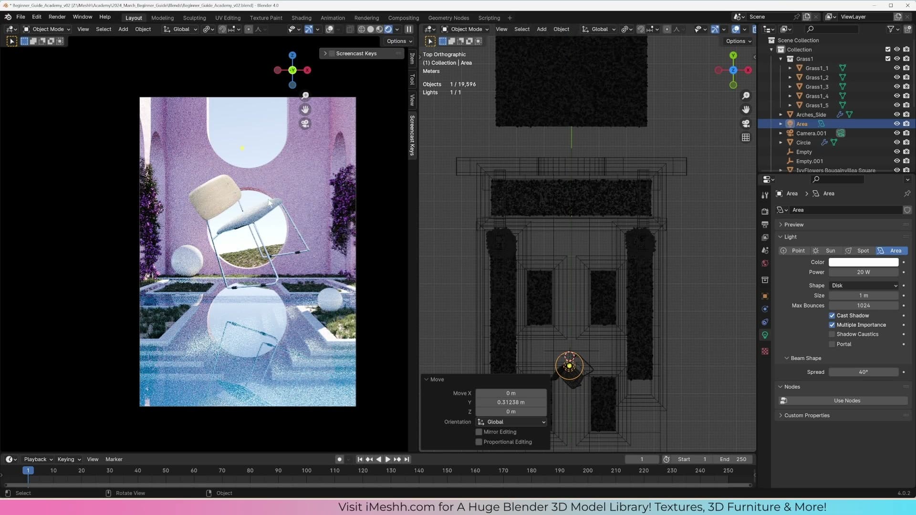This screenshot has width=916, height=515.
Task: Click the camera view icon in left viewport
Action: pos(305,124)
